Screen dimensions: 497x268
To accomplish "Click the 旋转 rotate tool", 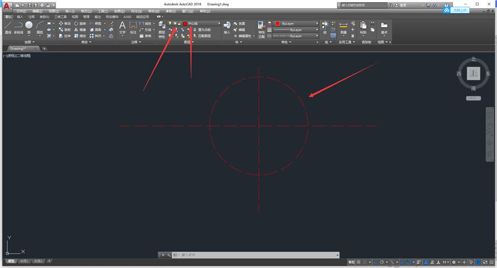I will pos(80,24).
